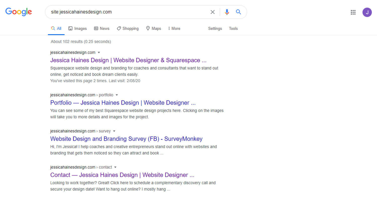Viewport: 377px width, 201px height.
Task: Switch to the News tab
Action: (102, 28)
